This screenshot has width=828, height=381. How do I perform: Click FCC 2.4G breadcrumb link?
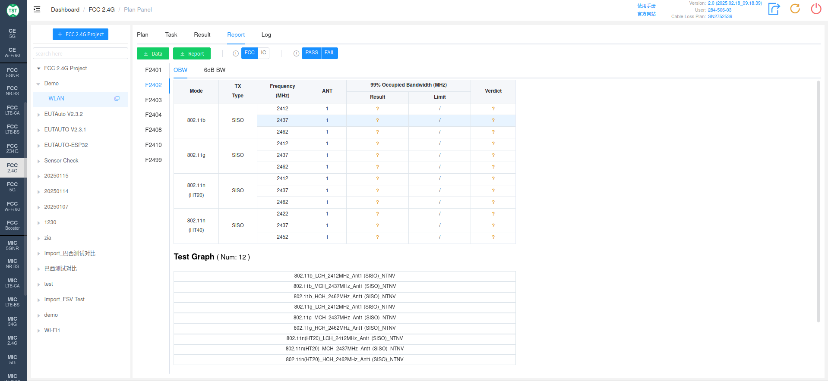101,9
